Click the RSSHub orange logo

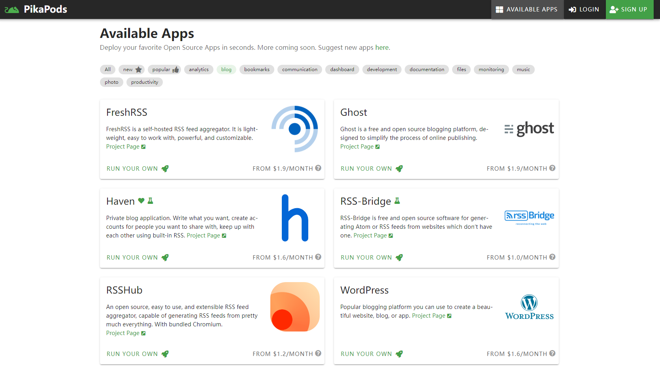(x=295, y=307)
